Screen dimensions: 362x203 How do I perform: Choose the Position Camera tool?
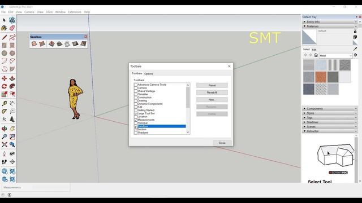pos(5,154)
